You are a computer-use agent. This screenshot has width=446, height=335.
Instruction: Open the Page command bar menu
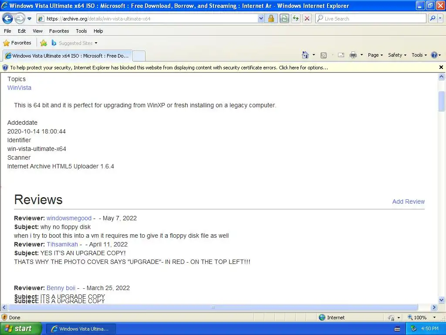click(x=375, y=55)
